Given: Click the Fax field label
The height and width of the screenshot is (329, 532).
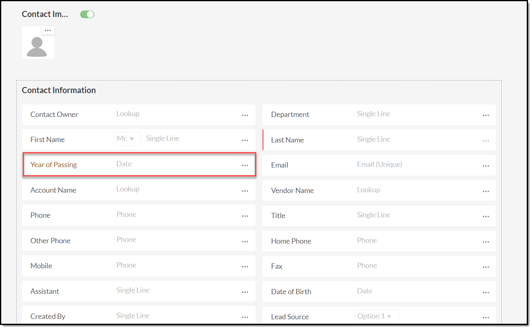Looking at the screenshot, I should [x=277, y=266].
